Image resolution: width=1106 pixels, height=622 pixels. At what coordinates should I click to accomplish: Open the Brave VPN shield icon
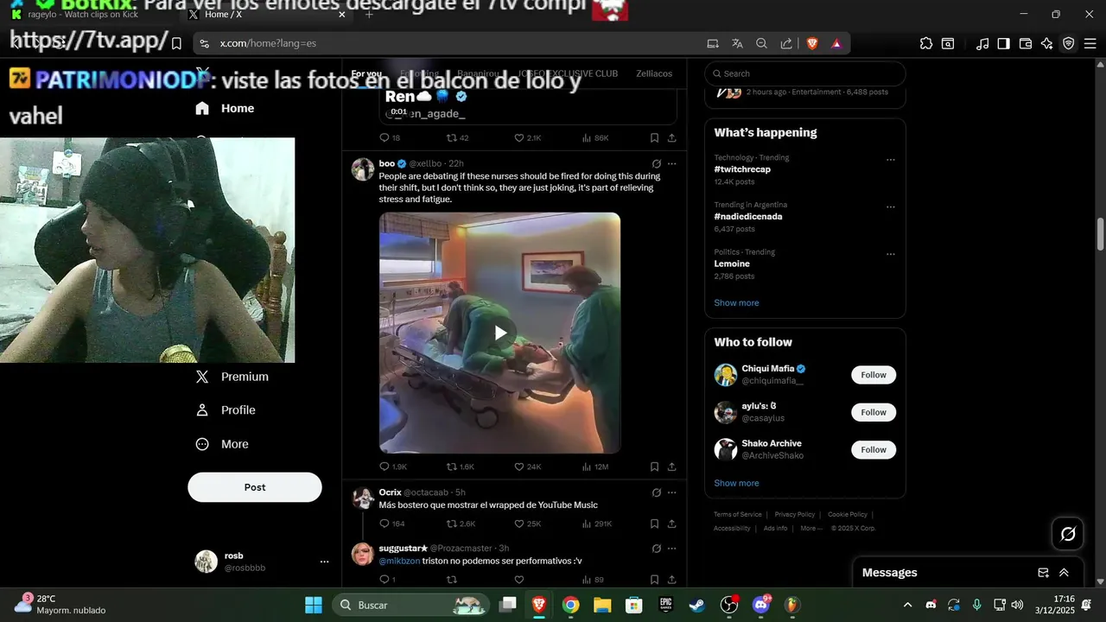click(x=1069, y=43)
